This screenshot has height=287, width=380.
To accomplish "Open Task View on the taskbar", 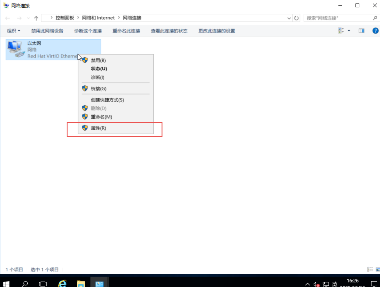I will 43,284.
